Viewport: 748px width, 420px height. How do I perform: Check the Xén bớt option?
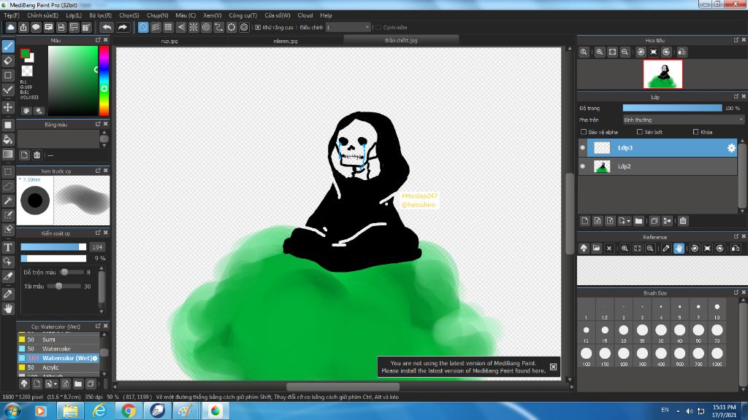[x=640, y=132]
